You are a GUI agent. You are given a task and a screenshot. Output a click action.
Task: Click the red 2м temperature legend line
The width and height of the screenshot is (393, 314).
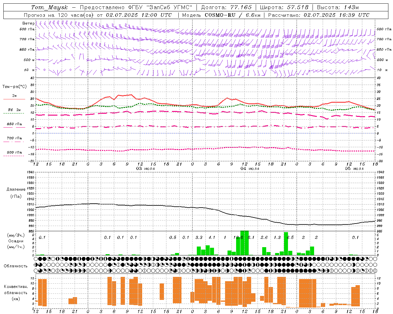[x=14, y=99]
